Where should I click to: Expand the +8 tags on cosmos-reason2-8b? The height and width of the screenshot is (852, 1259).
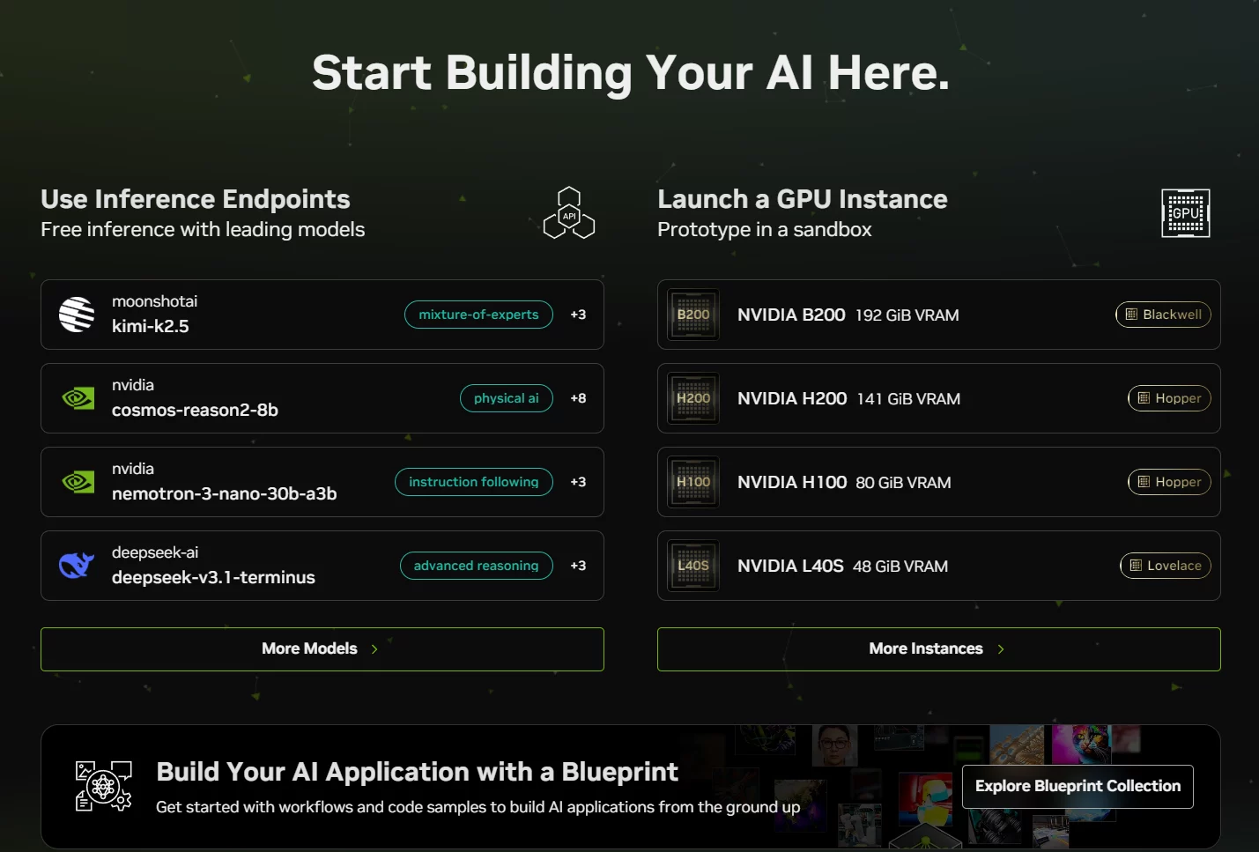click(x=578, y=398)
